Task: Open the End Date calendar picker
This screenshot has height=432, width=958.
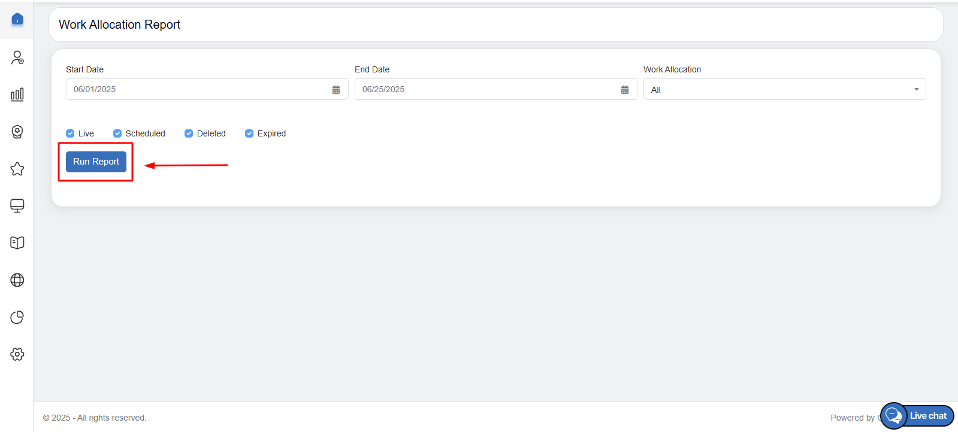Action: [x=625, y=90]
